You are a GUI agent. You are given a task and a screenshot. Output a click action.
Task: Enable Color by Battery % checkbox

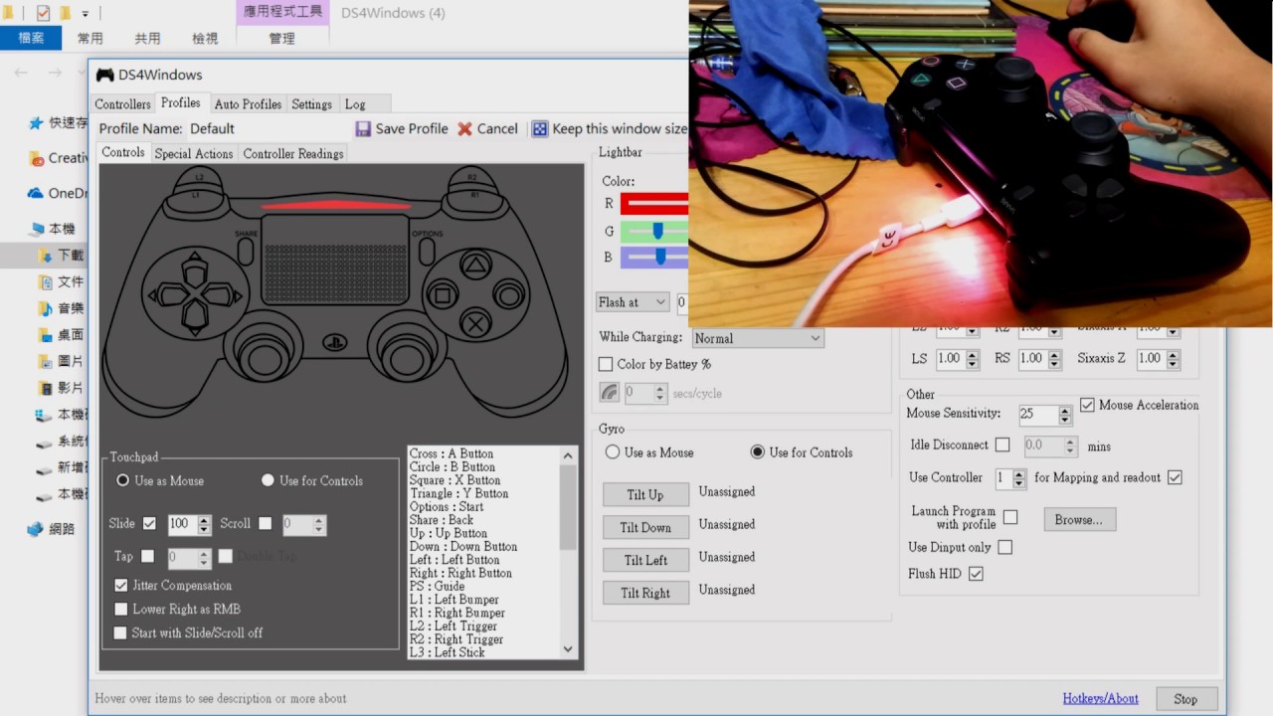tap(606, 364)
